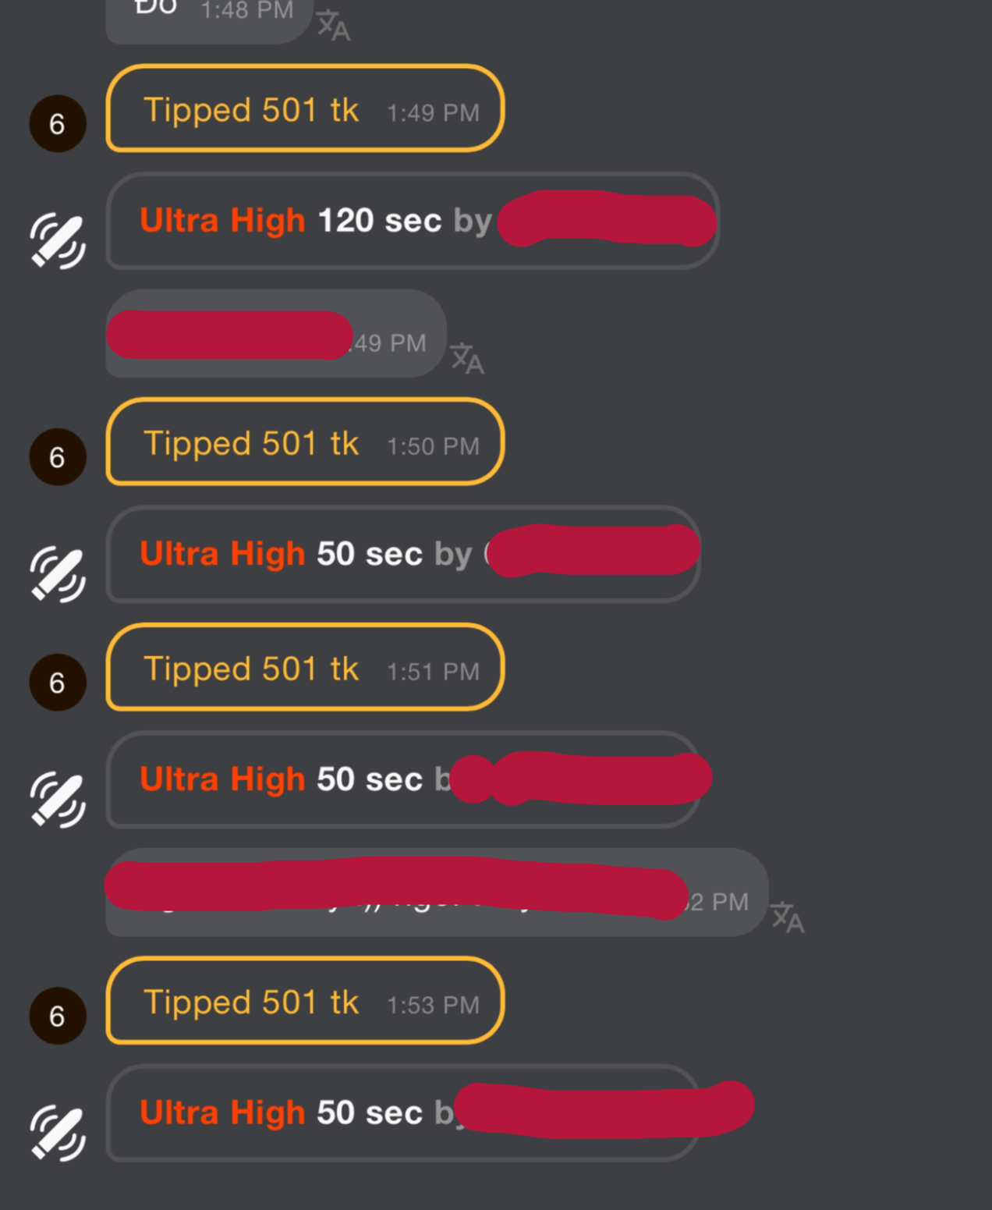This screenshot has height=1210, width=992.
Task: Open the Tipped 501 tk bubble at 1:50 PM
Action: (x=305, y=442)
